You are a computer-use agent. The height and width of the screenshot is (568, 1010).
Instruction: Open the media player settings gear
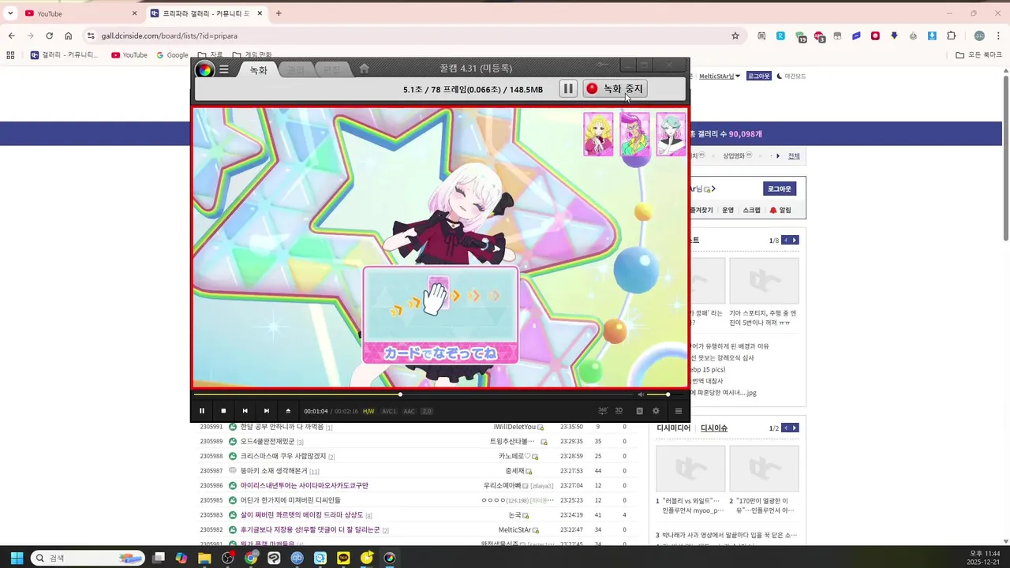click(656, 411)
